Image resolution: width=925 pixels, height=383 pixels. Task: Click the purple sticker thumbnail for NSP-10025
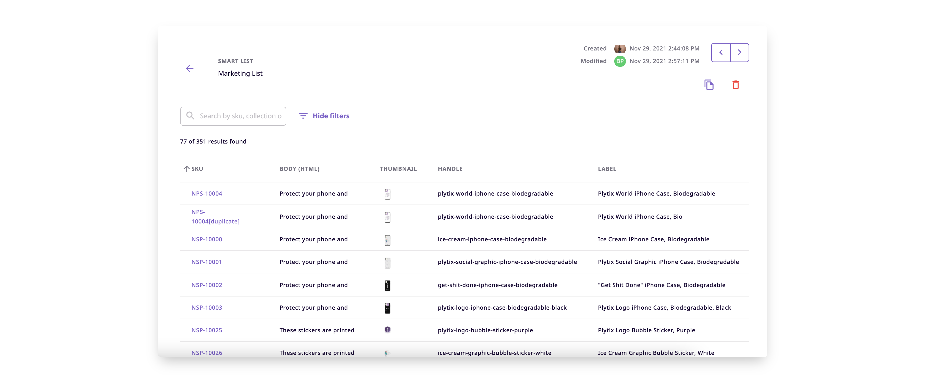pos(387,330)
